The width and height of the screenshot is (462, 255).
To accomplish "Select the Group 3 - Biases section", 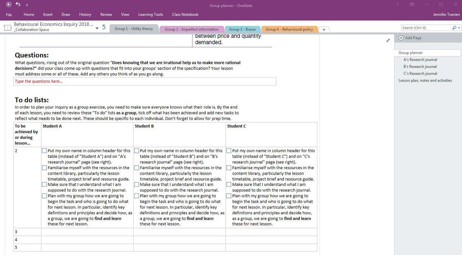I will click(x=242, y=29).
